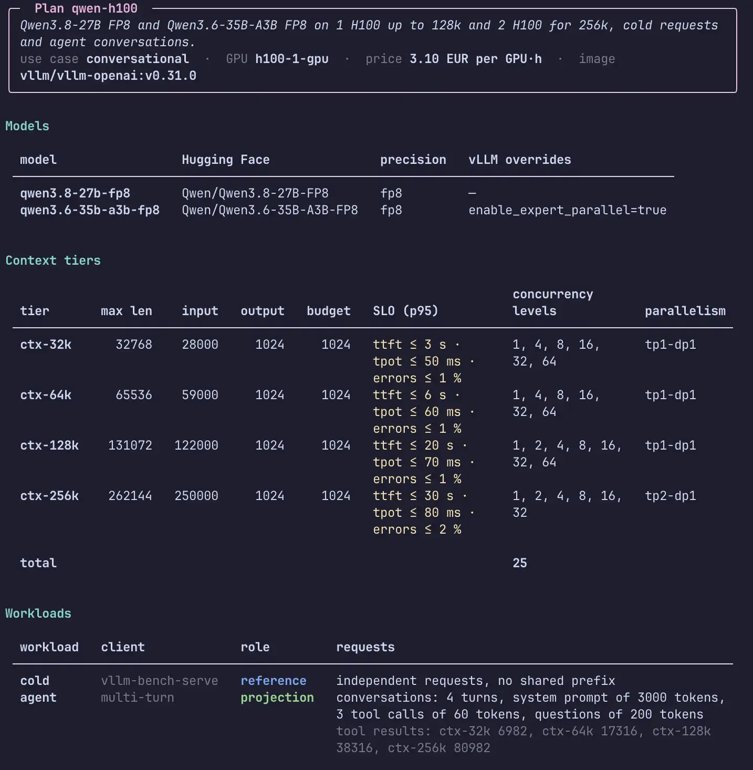753x770 pixels.
Task: Click SLO text 'ttft ≤ 20 s'
Action: (x=413, y=445)
